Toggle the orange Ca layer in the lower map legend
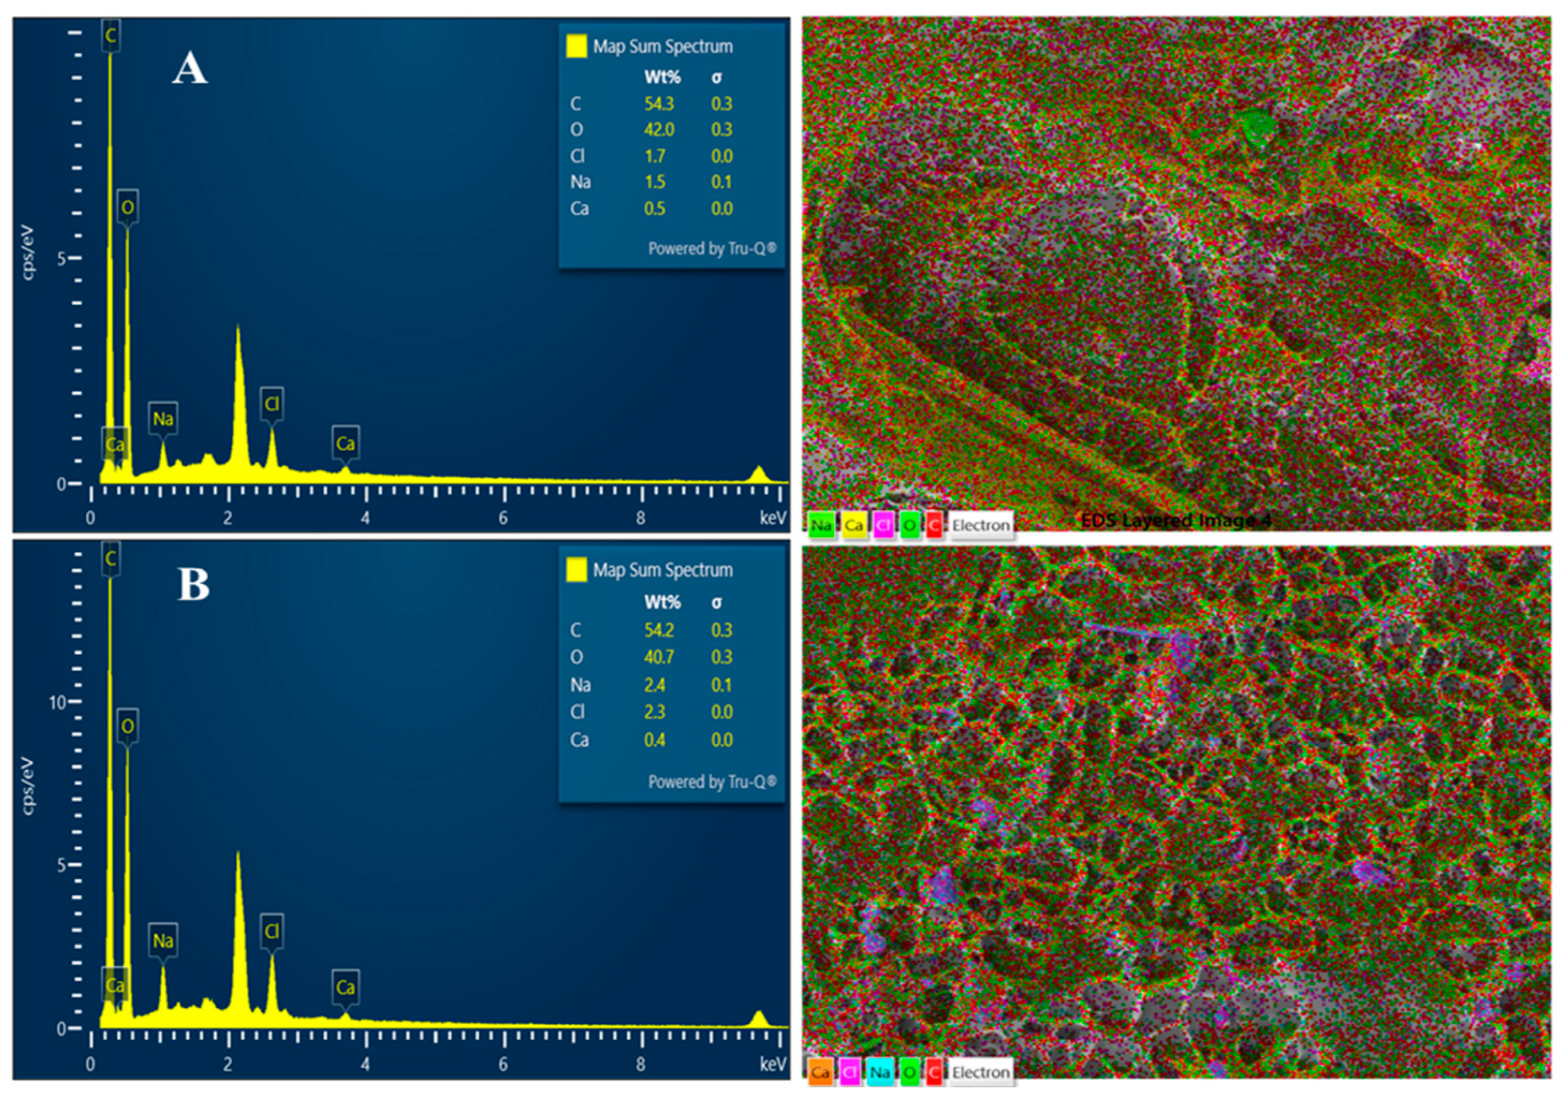Viewport: 1564px width, 1099px height. (x=821, y=1072)
